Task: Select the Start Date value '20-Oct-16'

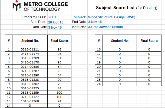Action: pos(56,22)
